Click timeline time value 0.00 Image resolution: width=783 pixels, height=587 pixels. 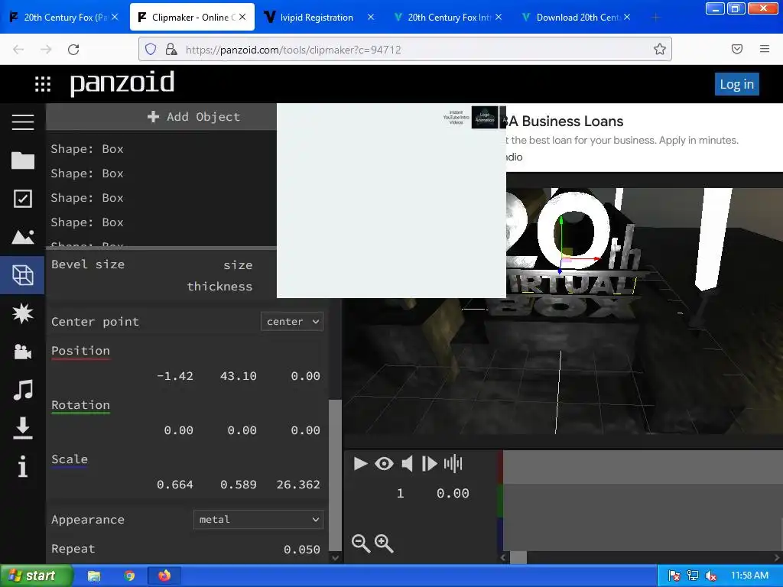453,494
